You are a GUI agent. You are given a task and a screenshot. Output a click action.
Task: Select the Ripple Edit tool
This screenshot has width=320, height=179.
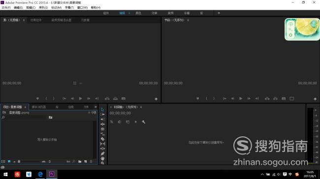pyautogui.click(x=102, y=124)
